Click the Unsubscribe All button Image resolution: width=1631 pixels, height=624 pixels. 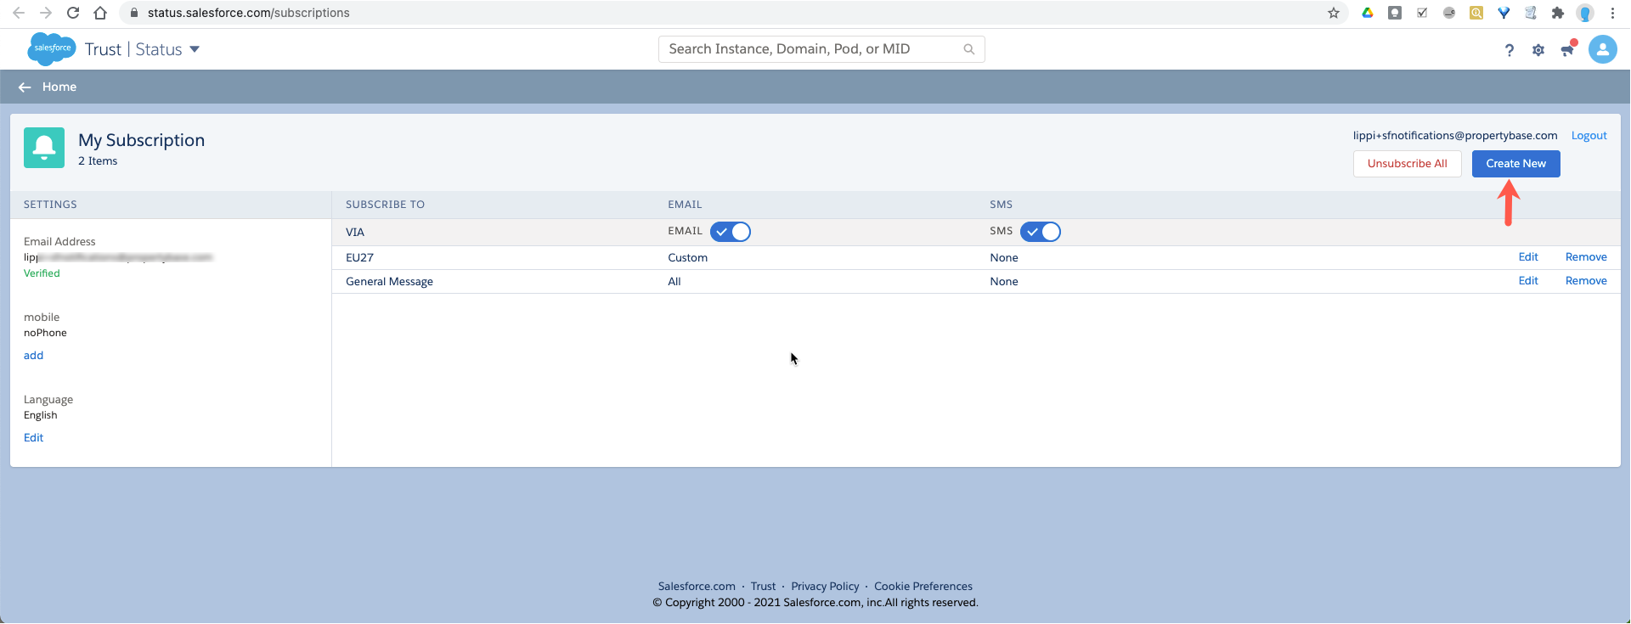click(x=1407, y=164)
